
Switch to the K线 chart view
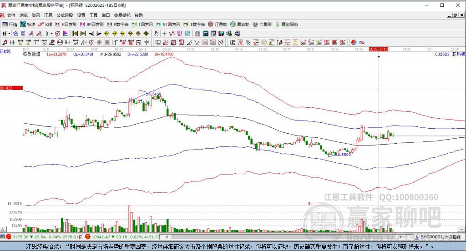pyautogui.click(x=45, y=25)
